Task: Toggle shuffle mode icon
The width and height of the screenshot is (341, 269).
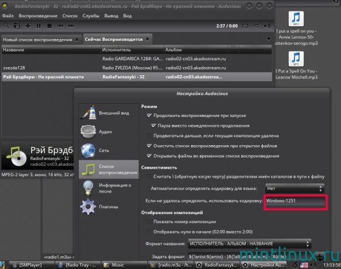Action: pyautogui.click(x=256, y=26)
